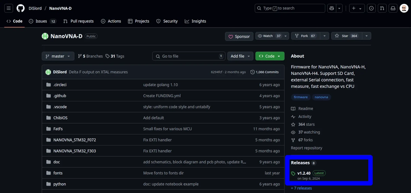Click the repository avatar icon next to title
Image resolution: width=411 pixels, height=193 pixels.
45,36
